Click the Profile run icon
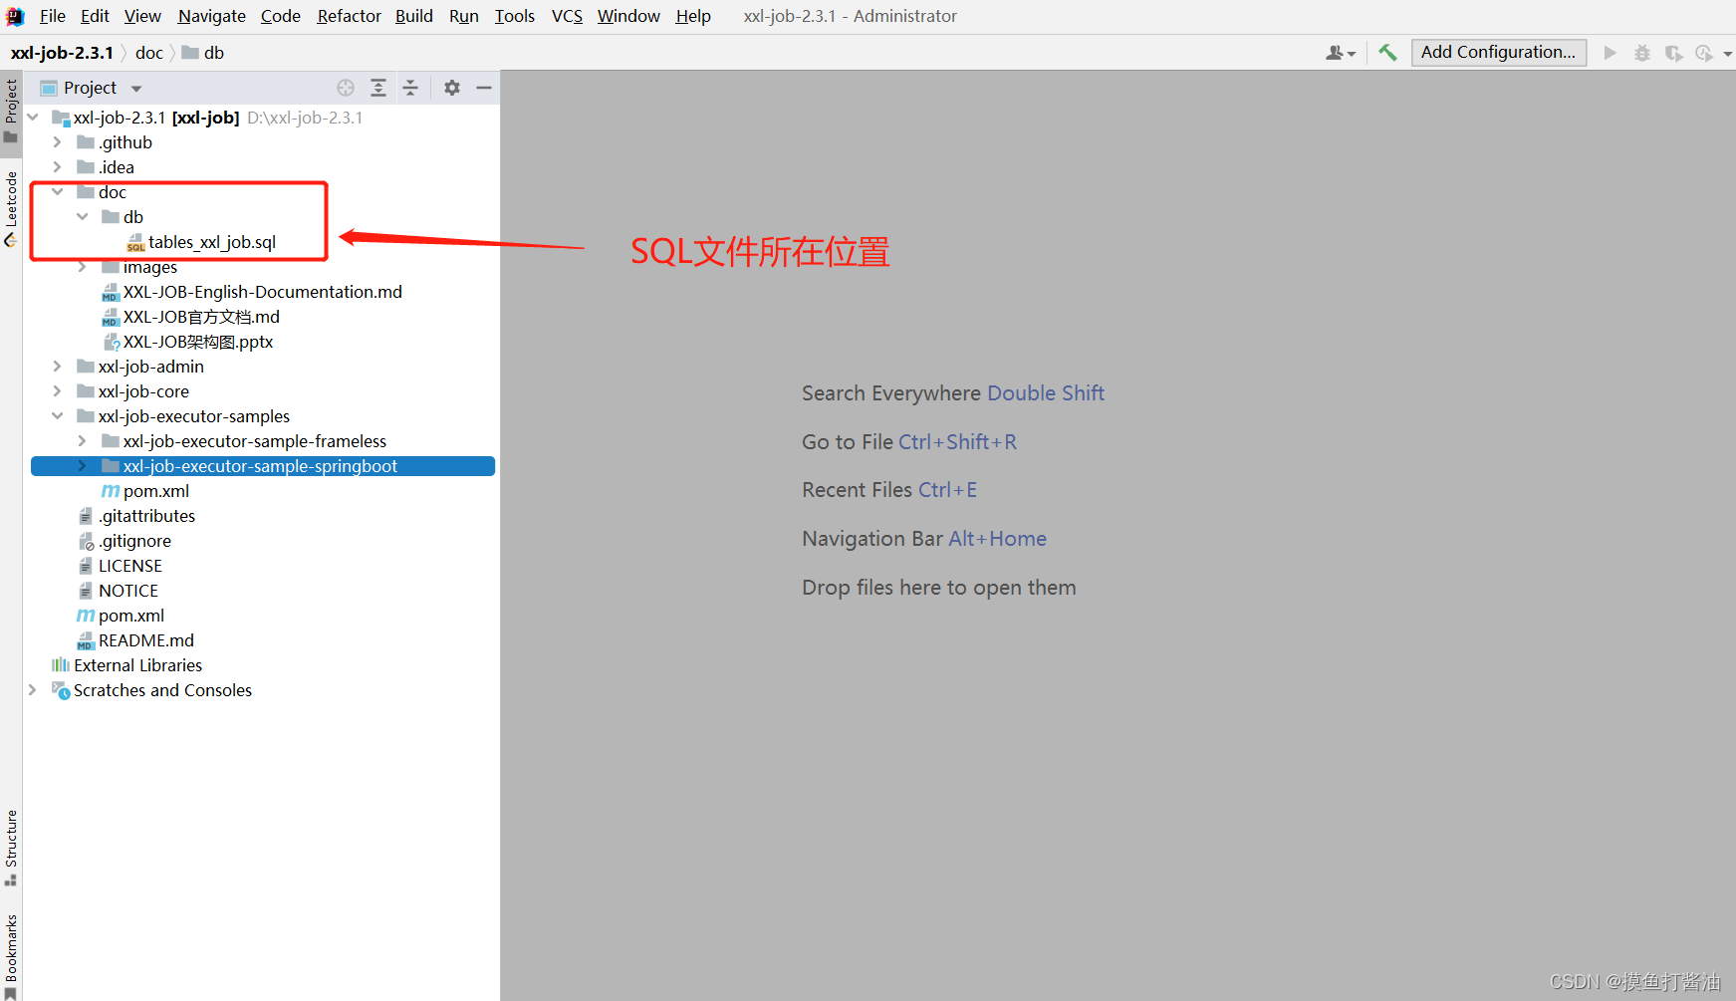 tap(1704, 53)
